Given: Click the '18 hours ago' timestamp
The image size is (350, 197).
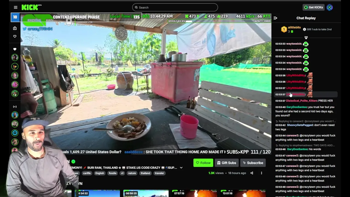Looking at the screenshot, I should (x=237, y=173).
